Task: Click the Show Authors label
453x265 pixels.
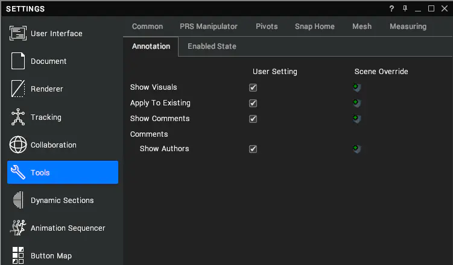Action: point(165,149)
